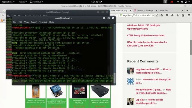Click the Firefox back button

(3, 15)
